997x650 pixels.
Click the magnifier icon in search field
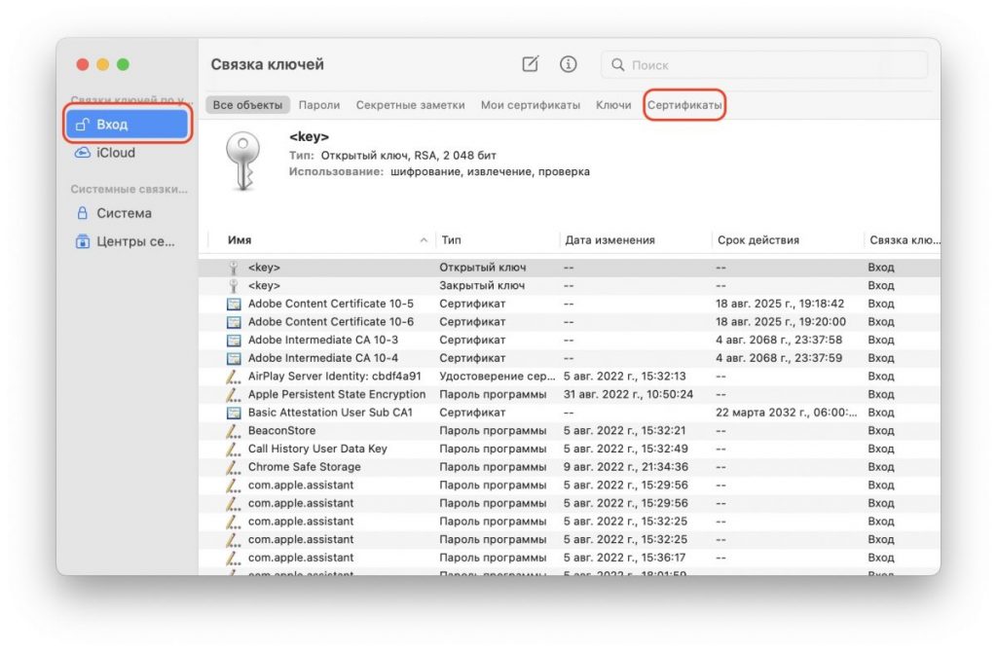(x=617, y=65)
